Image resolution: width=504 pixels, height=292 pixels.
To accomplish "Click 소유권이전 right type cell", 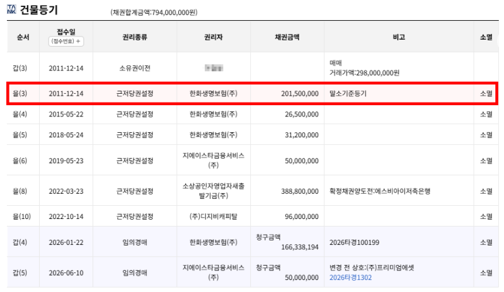I will (x=135, y=68).
